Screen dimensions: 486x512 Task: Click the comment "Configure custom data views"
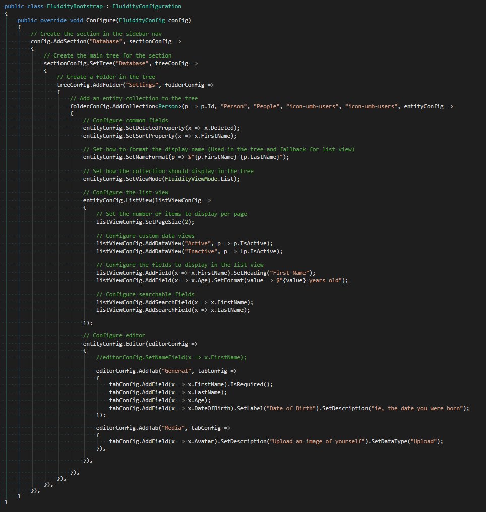(145, 236)
